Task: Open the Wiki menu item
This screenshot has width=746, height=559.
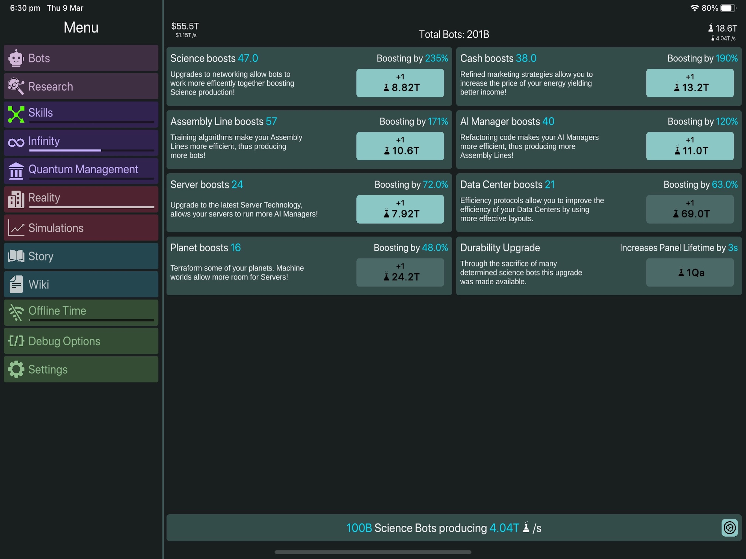Action: click(x=81, y=284)
